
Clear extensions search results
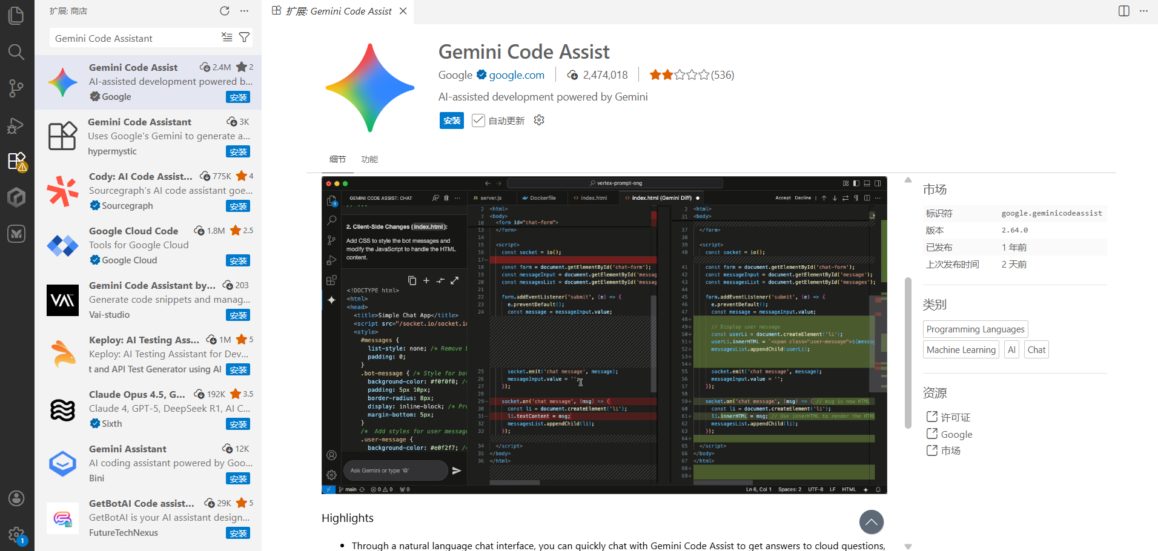click(227, 38)
